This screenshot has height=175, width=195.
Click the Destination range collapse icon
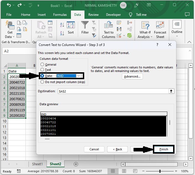click(x=171, y=91)
